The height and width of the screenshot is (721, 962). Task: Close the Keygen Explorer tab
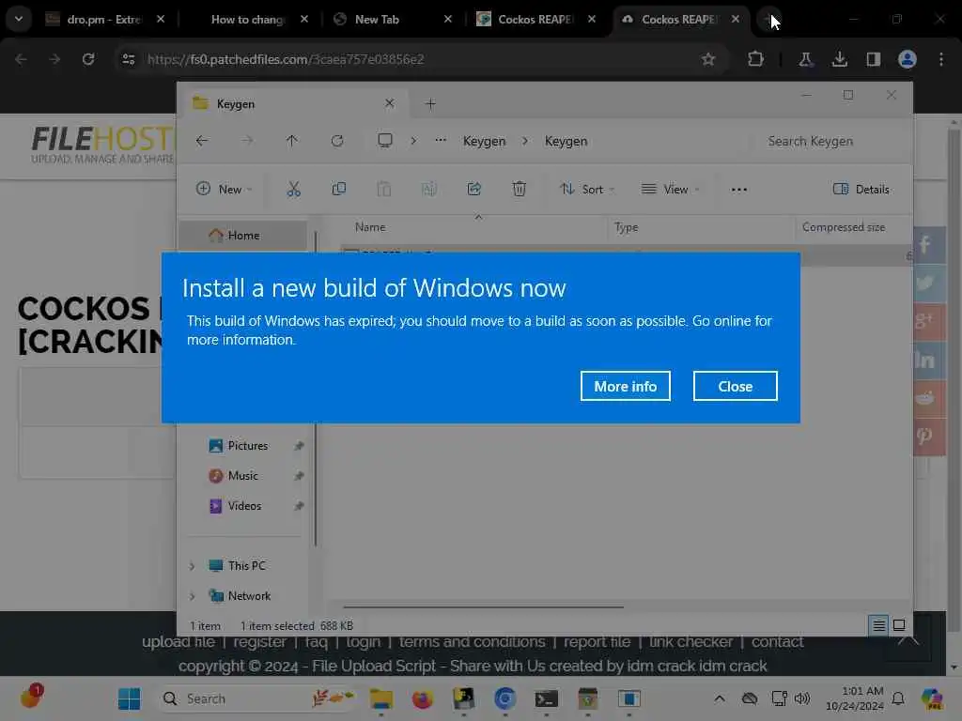click(389, 103)
